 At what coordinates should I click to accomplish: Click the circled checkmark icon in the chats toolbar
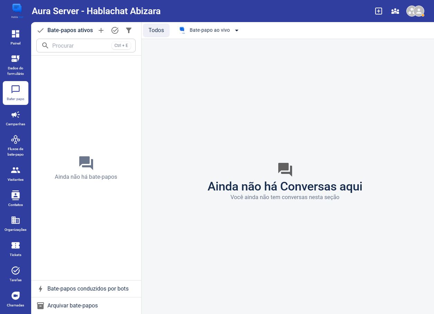pos(115,30)
